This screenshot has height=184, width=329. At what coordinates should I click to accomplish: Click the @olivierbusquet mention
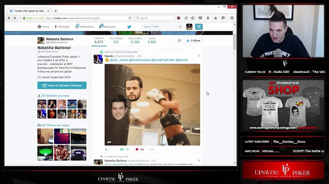(x=139, y=60)
